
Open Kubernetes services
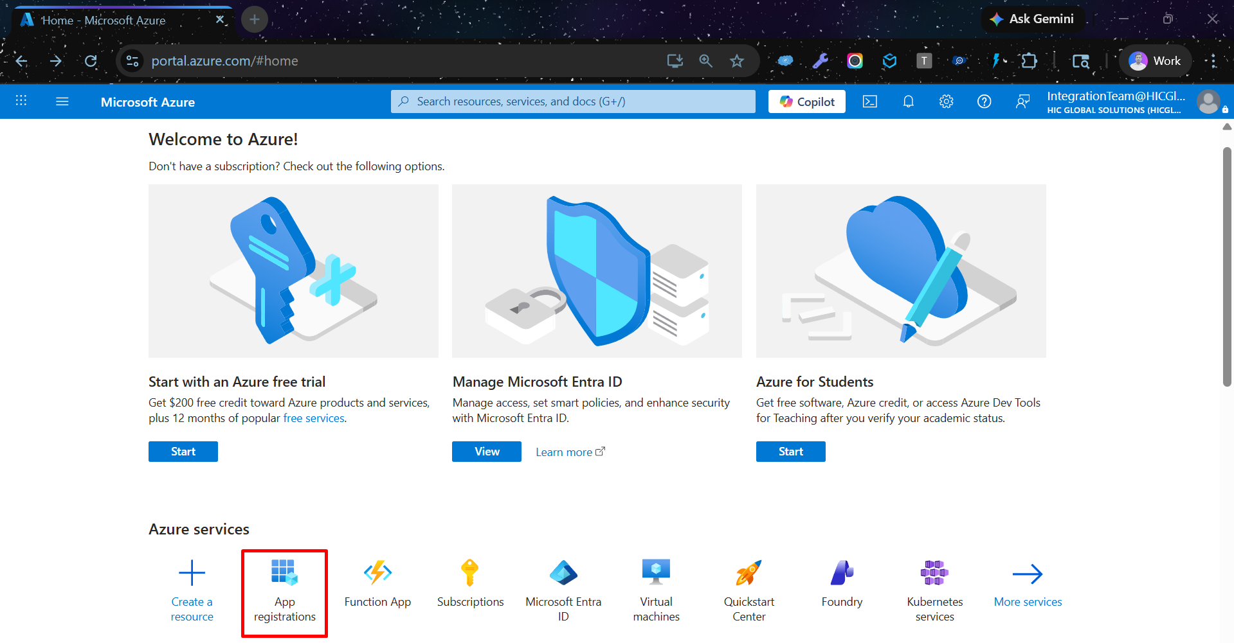coord(934,591)
